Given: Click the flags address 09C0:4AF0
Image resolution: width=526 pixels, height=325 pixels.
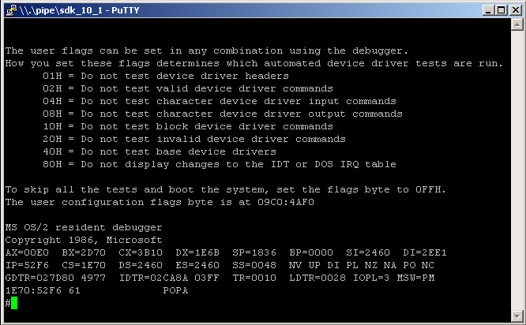Looking at the screenshot, I should 286,202.
